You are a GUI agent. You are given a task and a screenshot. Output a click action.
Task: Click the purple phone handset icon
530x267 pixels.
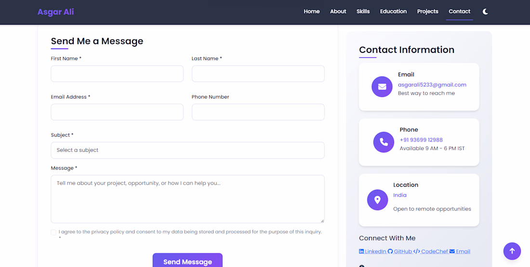[x=384, y=142]
